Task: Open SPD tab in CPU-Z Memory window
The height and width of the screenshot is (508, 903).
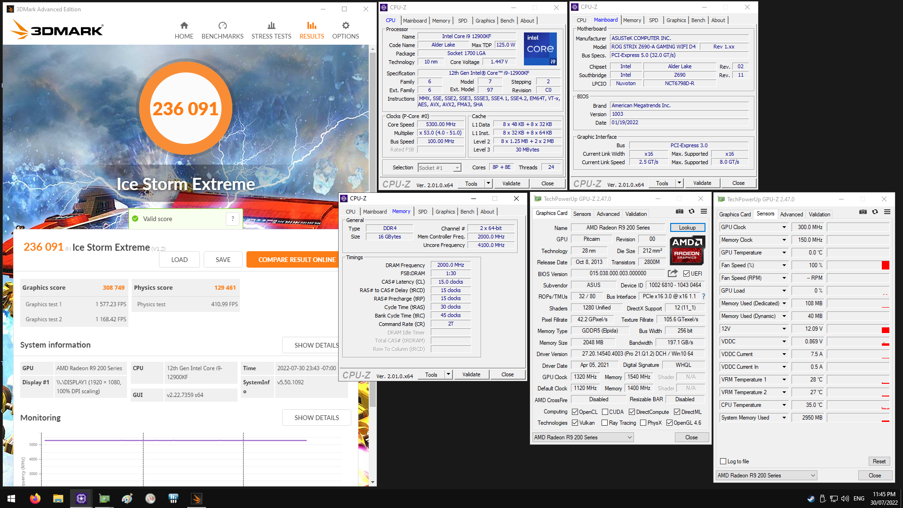Action: pyautogui.click(x=423, y=212)
